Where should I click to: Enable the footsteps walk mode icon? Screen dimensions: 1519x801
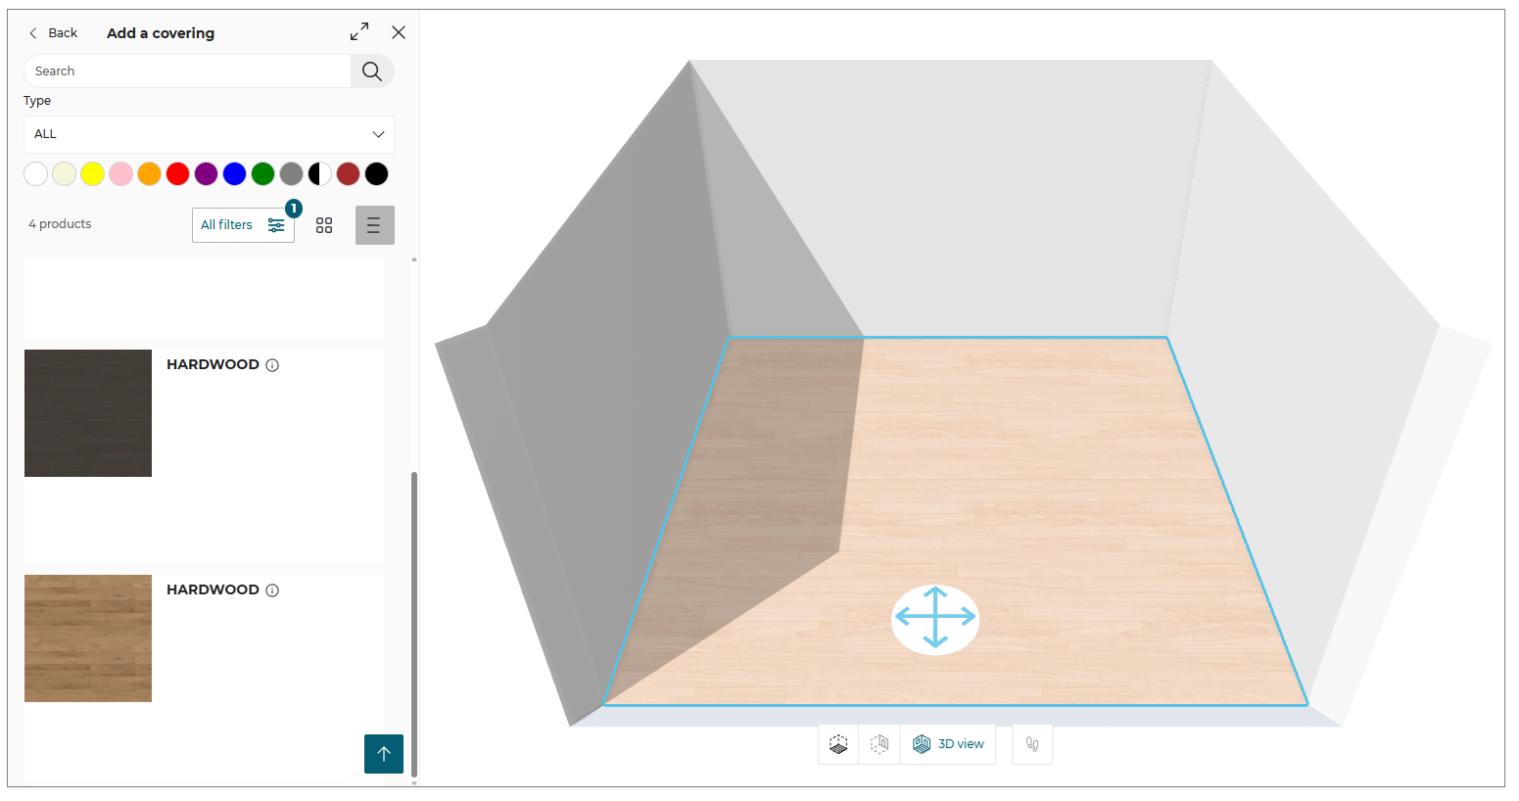pyautogui.click(x=1032, y=744)
